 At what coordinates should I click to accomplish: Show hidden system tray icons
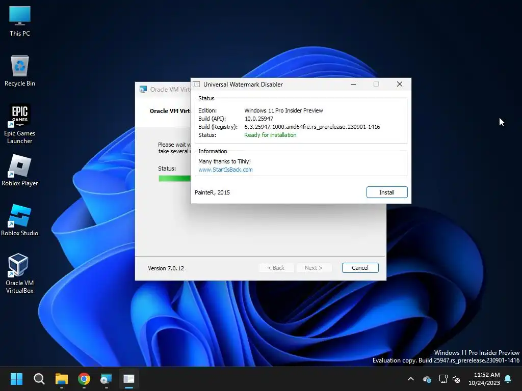point(411,379)
